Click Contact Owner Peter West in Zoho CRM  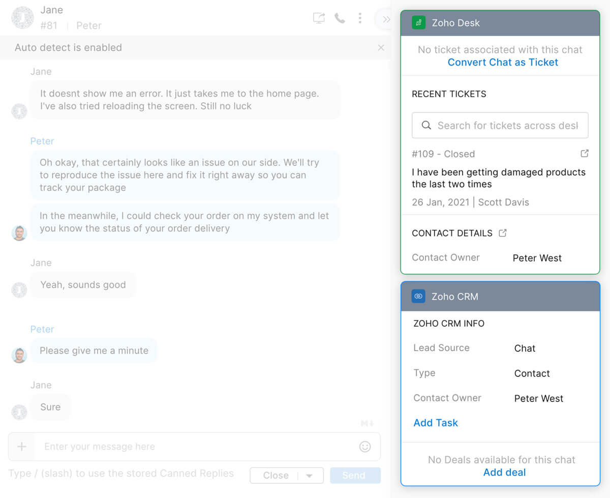538,398
